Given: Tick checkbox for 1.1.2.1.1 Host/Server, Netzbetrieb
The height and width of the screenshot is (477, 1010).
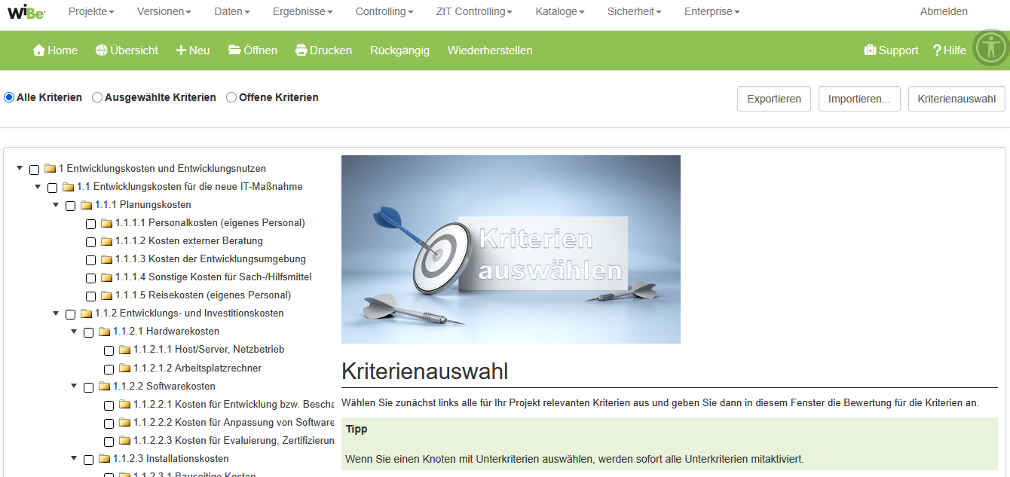Looking at the screenshot, I should 109,350.
